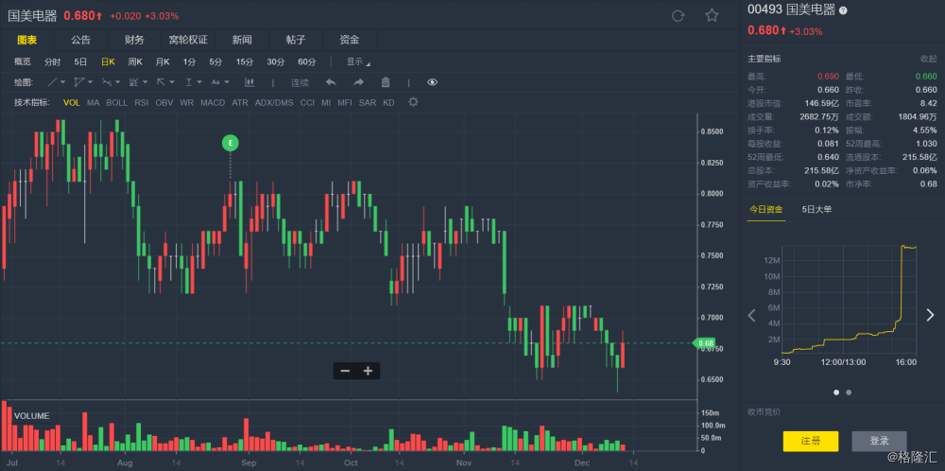945x471 pixels.
Task: Go to next fund flow chart
Action: 930,315
